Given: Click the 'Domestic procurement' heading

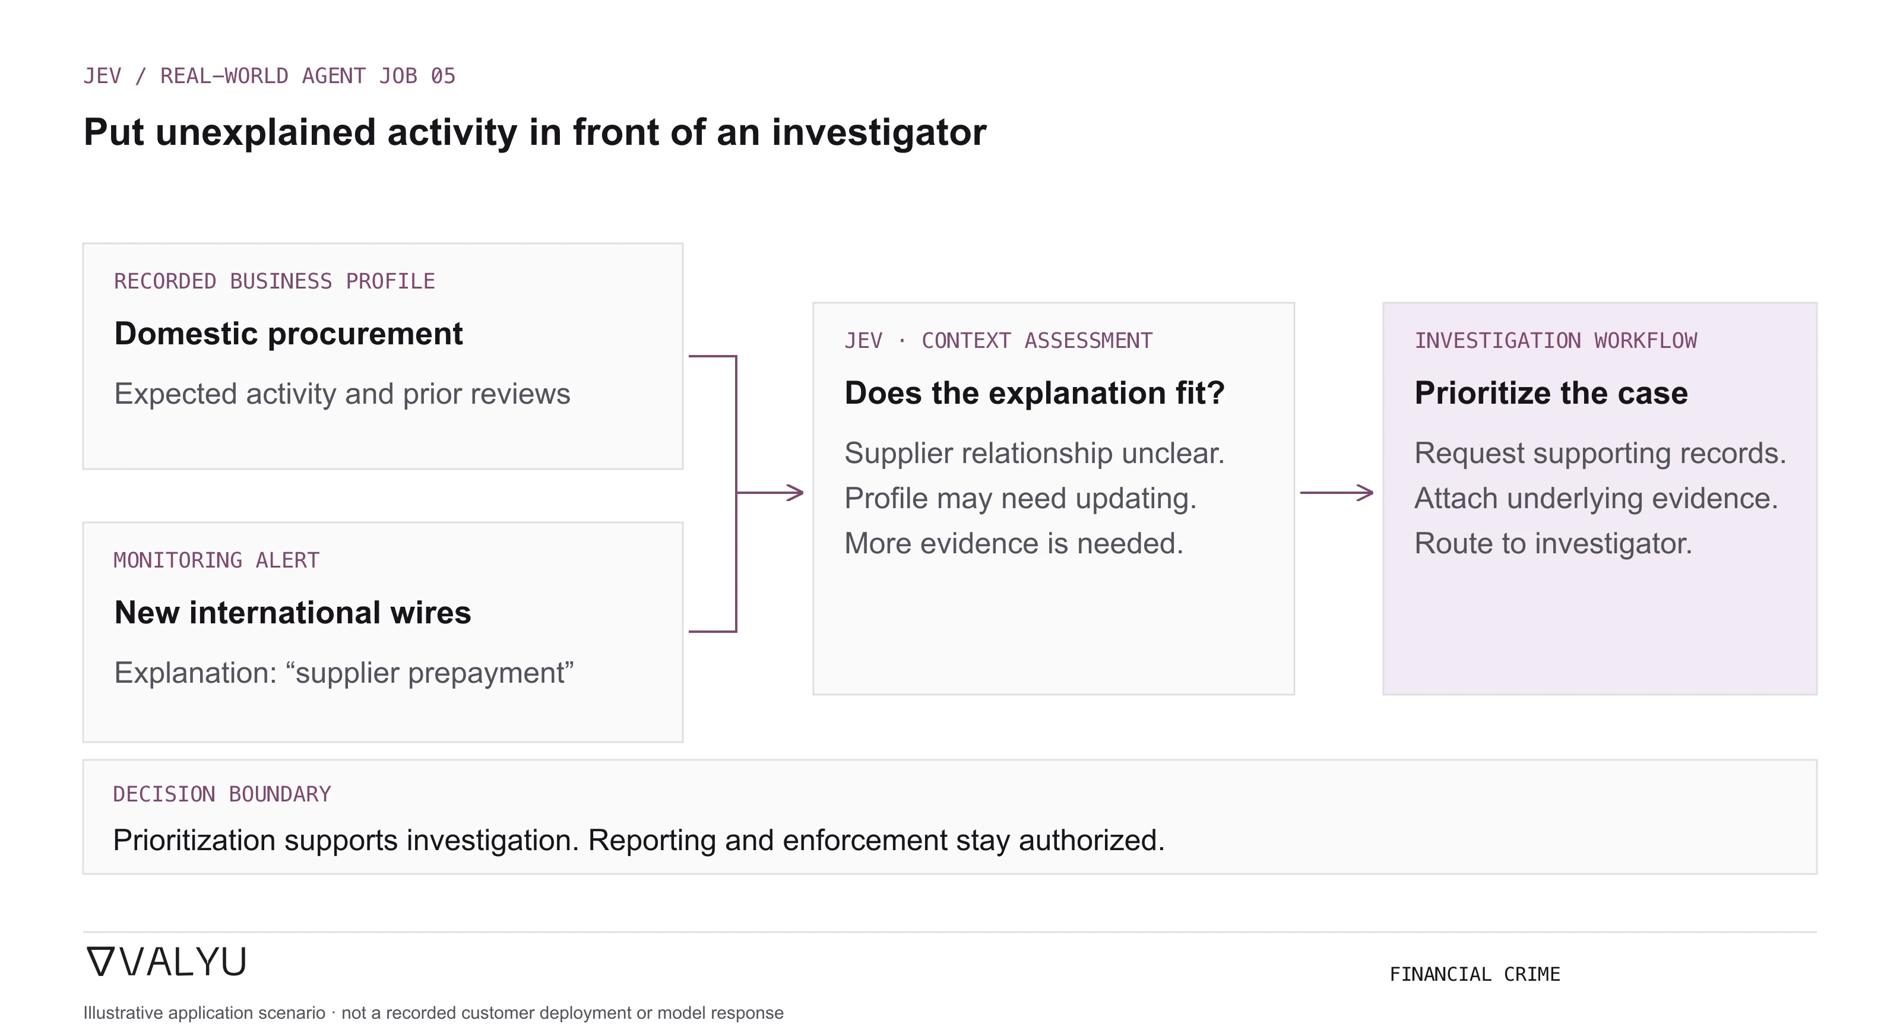Looking at the screenshot, I should tap(289, 334).
